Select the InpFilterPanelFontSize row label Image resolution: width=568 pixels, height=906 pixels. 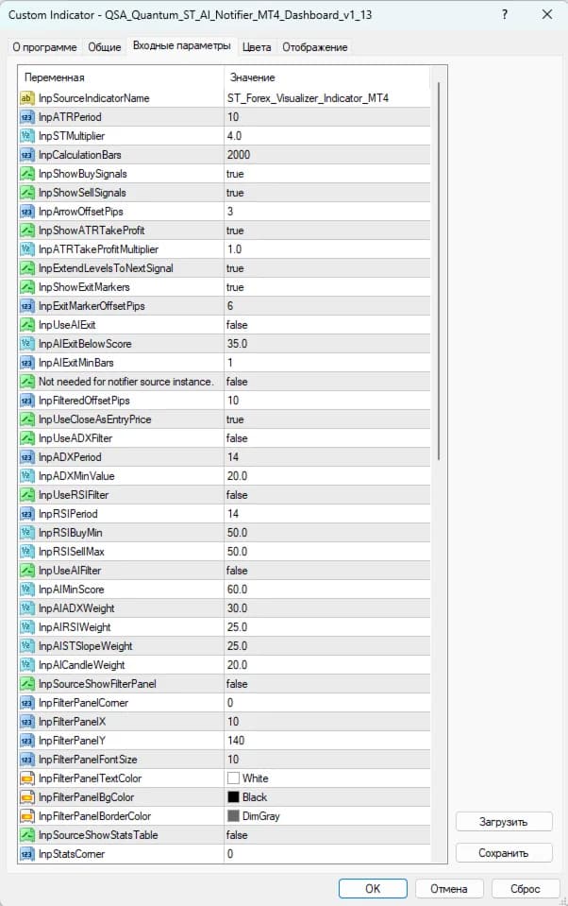click(x=88, y=760)
